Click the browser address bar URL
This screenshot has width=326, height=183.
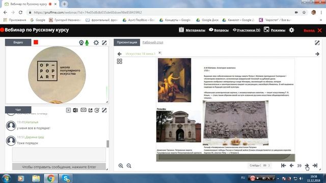click(88, 12)
